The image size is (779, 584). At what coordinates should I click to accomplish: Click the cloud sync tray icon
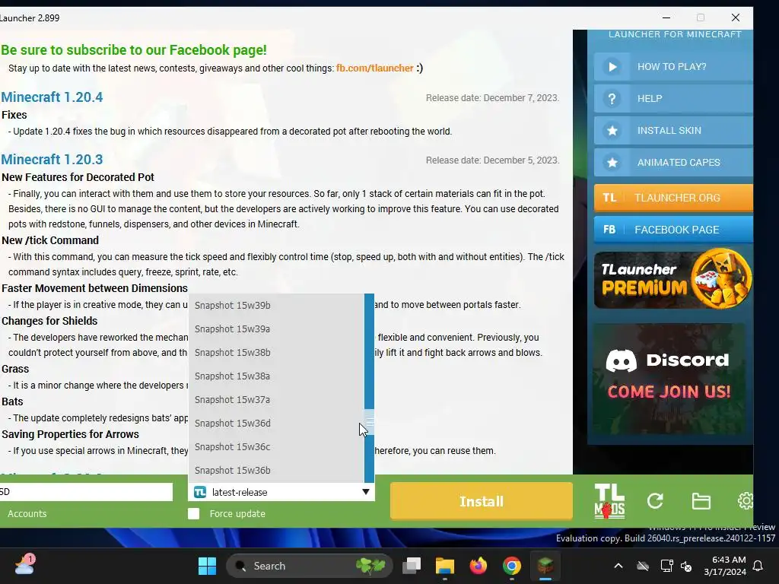coord(642,566)
